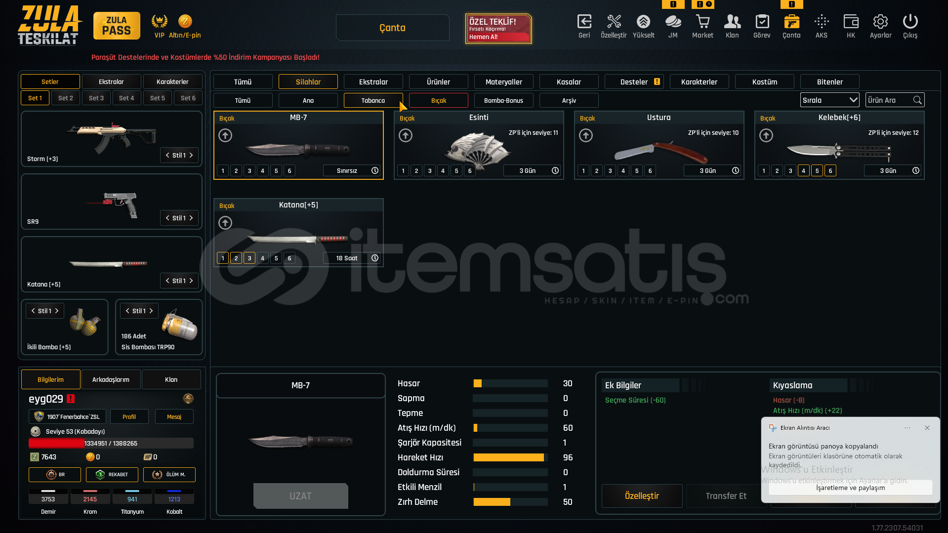Click İşaretleme ve paylaşım button

[851, 488]
